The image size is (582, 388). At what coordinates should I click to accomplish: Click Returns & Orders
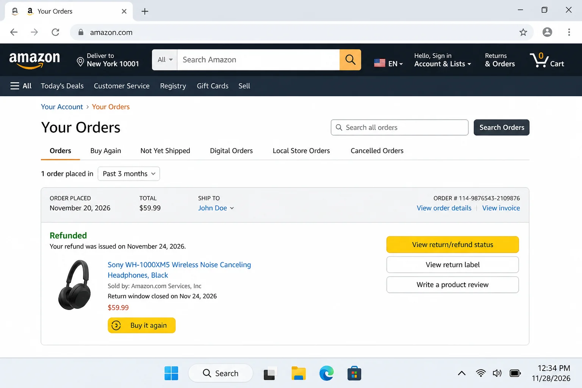pos(500,60)
